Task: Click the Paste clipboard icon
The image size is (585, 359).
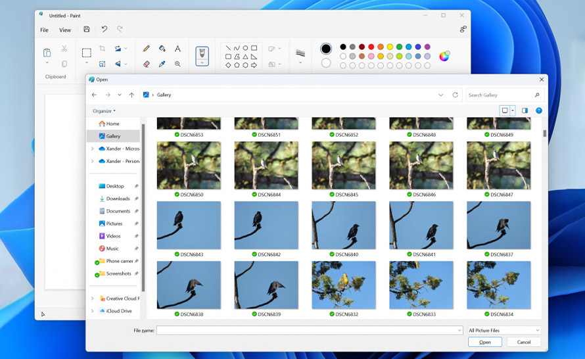Action: (47, 53)
